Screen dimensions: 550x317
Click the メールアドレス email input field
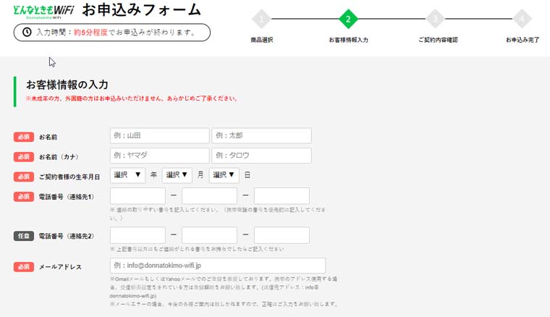point(217,266)
